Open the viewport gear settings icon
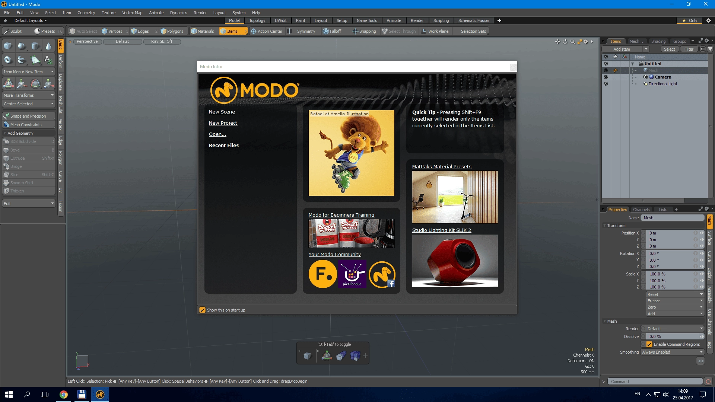The image size is (715, 402). tap(586, 42)
